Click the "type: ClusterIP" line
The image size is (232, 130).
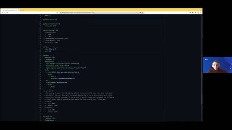point(50,49)
